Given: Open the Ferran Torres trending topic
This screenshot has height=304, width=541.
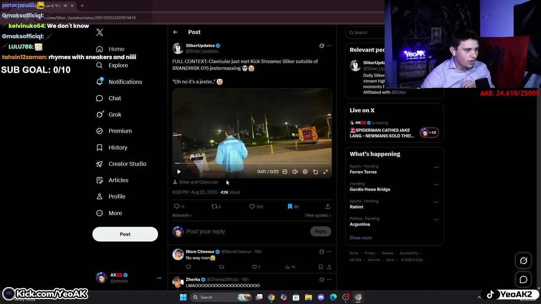Looking at the screenshot, I should (x=363, y=172).
